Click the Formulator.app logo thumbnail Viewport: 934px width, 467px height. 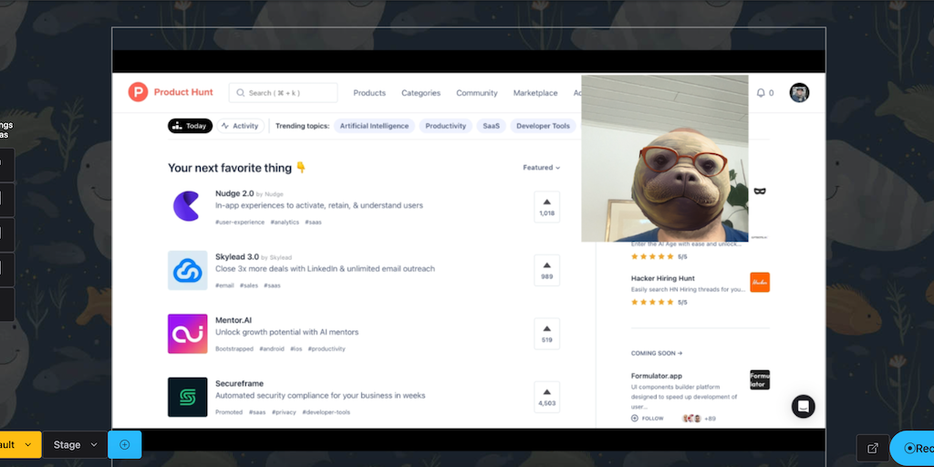click(x=760, y=380)
